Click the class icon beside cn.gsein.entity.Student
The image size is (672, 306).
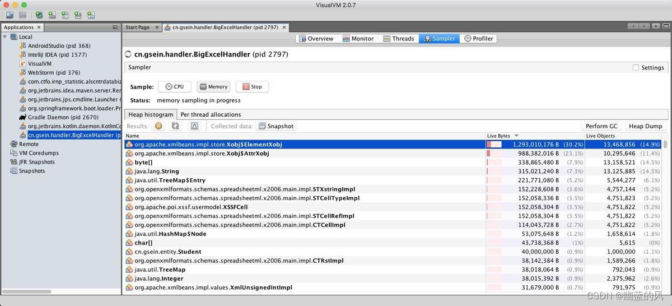point(129,252)
